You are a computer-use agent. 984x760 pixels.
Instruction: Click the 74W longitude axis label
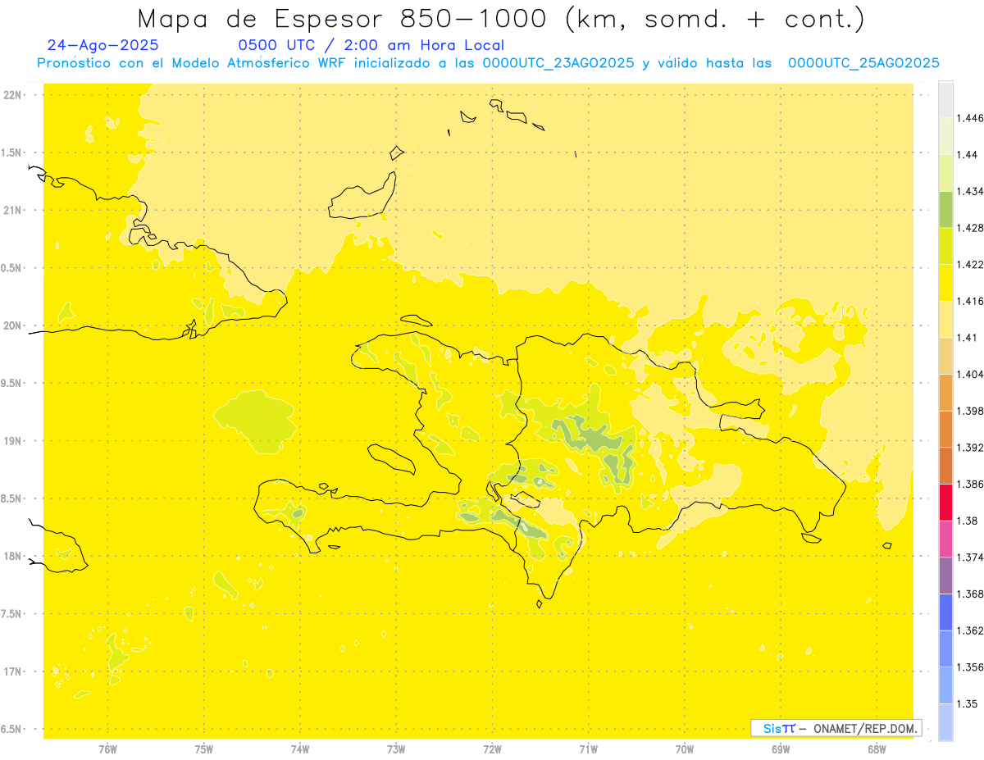[300, 749]
